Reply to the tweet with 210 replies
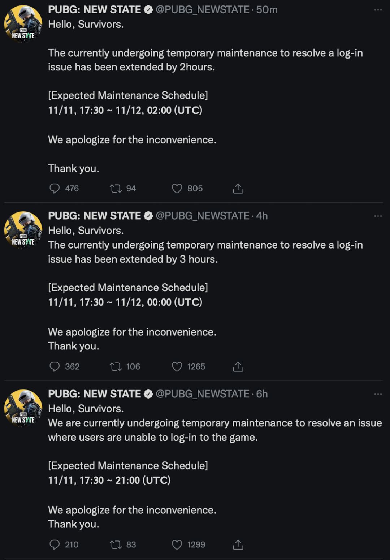 pyautogui.click(x=55, y=545)
